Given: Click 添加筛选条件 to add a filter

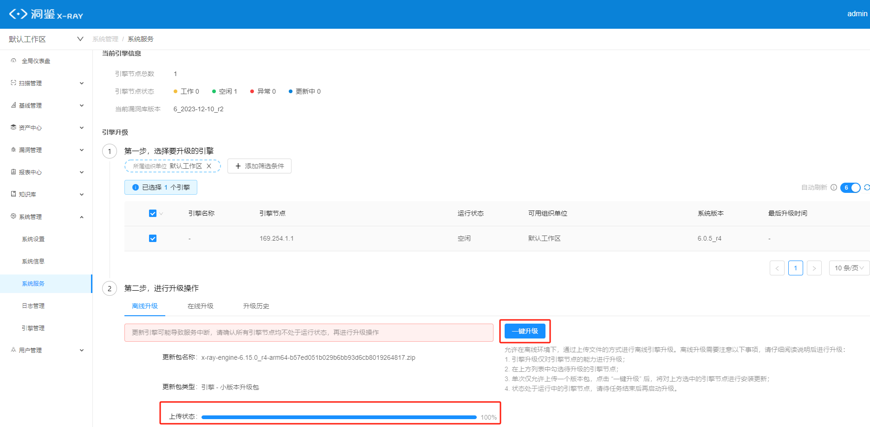Looking at the screenshot, I should point(259,166).
